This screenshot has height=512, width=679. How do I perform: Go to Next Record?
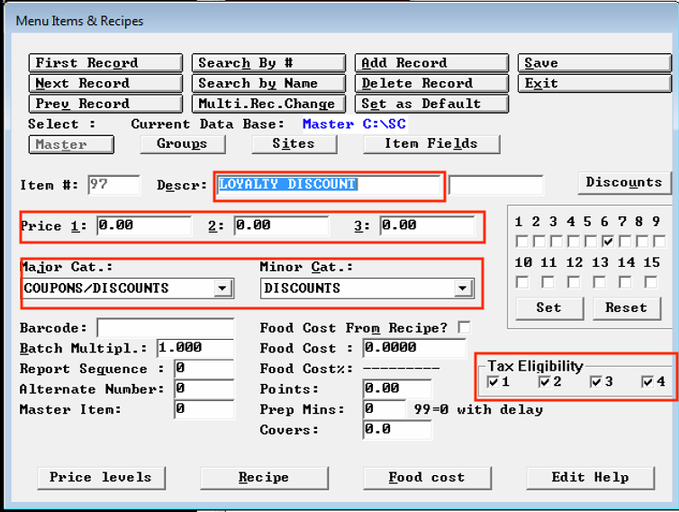click(x=105, y=83)
